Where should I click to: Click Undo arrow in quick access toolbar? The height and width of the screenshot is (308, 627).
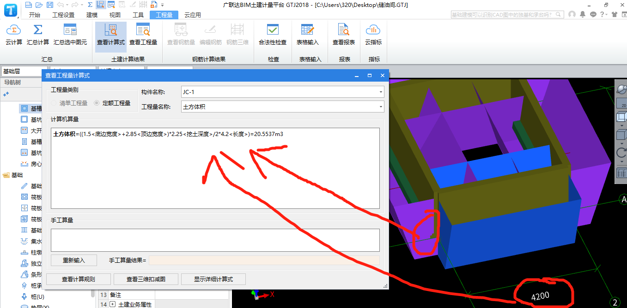(61, 5)
